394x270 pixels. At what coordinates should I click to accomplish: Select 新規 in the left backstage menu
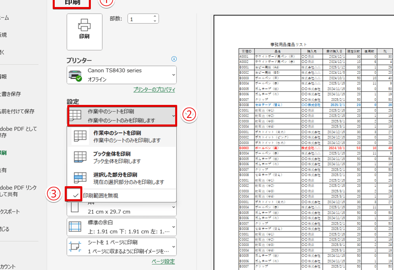coord(3,35)
